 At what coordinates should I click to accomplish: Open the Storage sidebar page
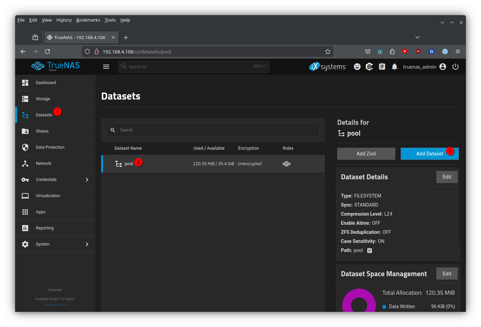click(43, 99)
